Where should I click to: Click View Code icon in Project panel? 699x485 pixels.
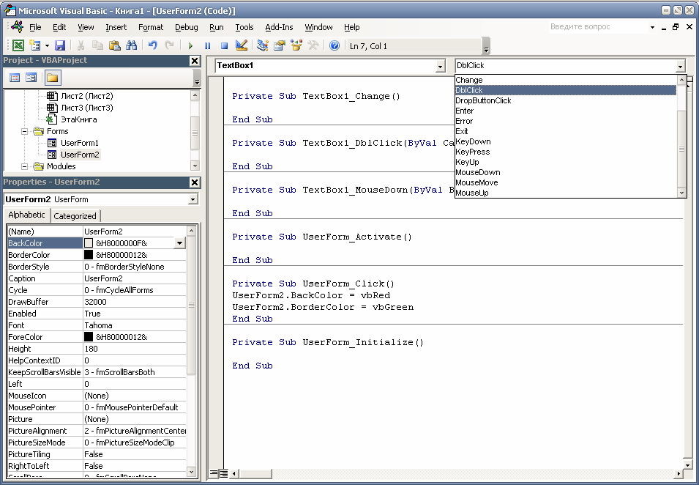pyautogui.click(x=15, y=78)
